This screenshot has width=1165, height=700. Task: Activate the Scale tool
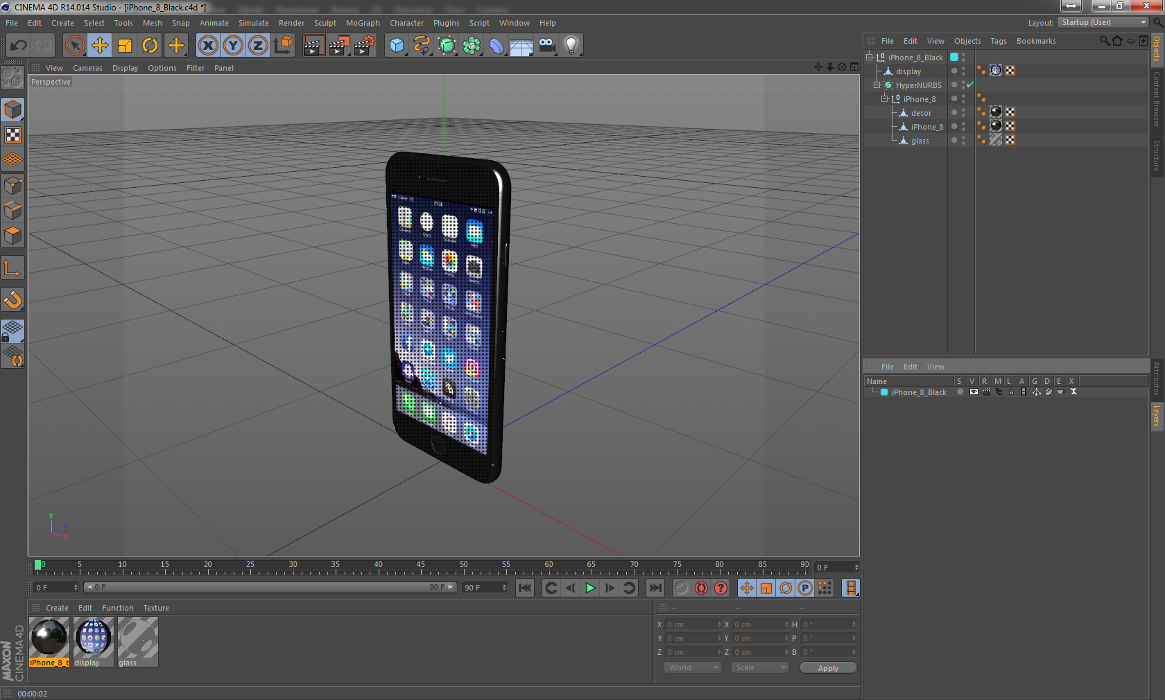tap(125, 46)
